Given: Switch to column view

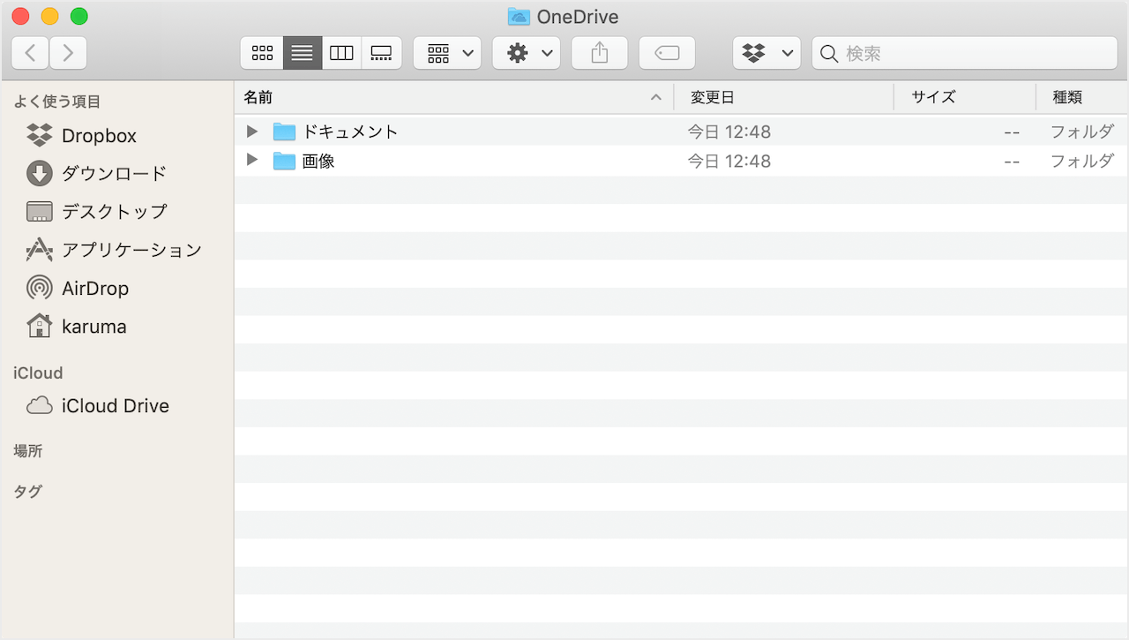Looking at the screenshot, I should tap(341, 53).
